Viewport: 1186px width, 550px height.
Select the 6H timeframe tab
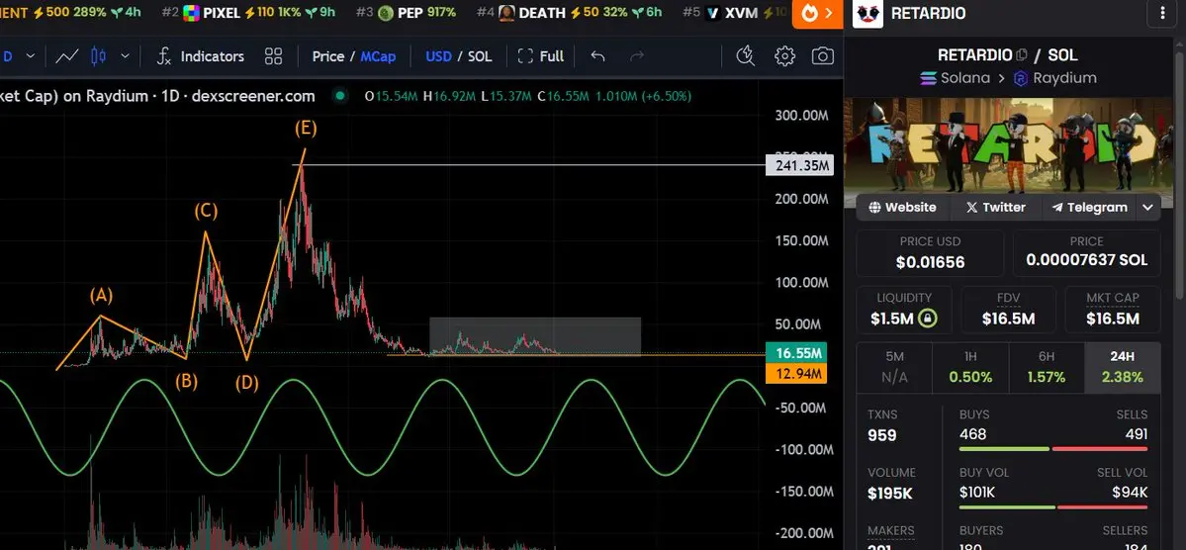click(x=1047, y=367)
